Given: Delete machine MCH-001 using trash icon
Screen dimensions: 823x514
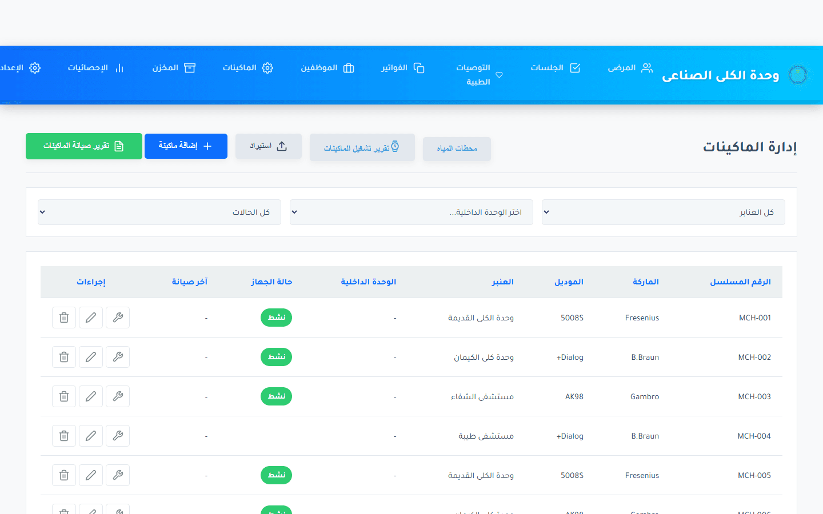Looking at the screenshot, I should point(64,318).
